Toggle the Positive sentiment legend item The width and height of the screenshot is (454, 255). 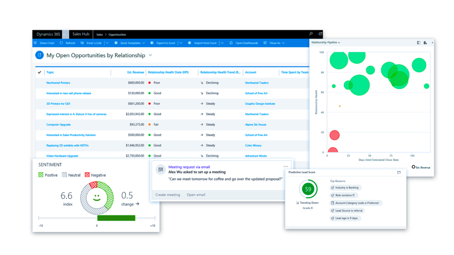point(48,175)
